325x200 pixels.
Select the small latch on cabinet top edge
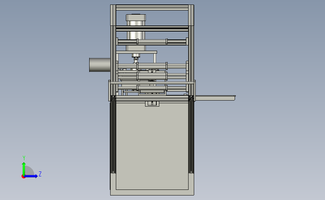(x=152, y=104)
